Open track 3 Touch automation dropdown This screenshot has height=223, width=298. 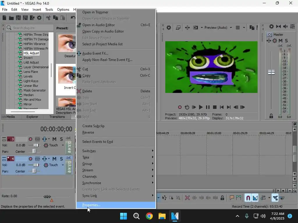[x=63, y=145]
